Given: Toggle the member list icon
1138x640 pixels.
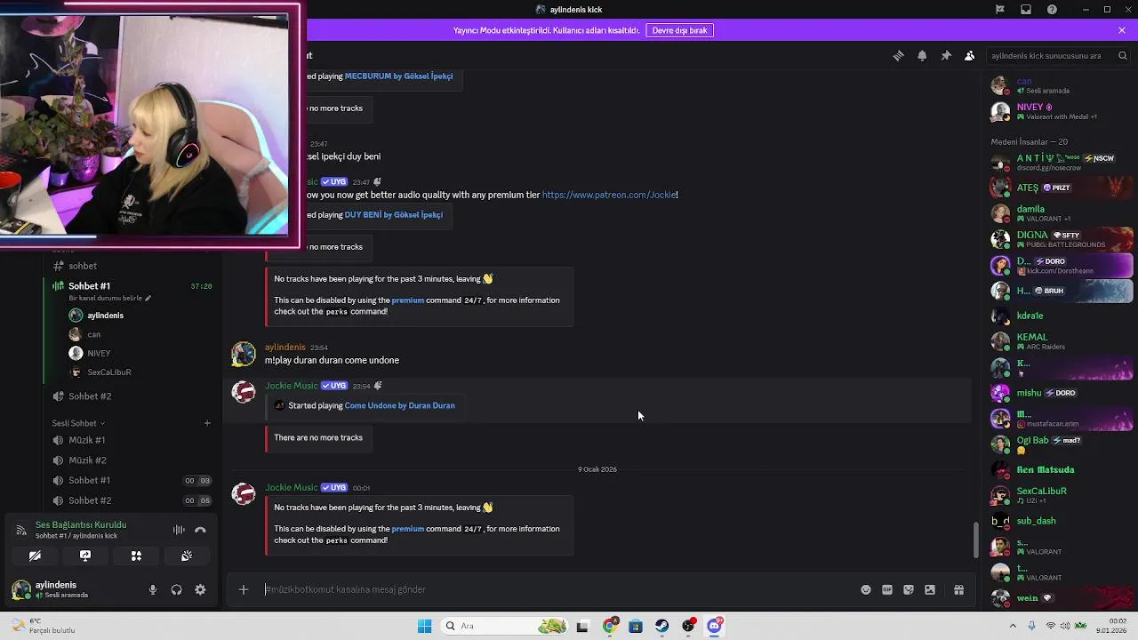Looking at the screenshot, I should 970,55.
